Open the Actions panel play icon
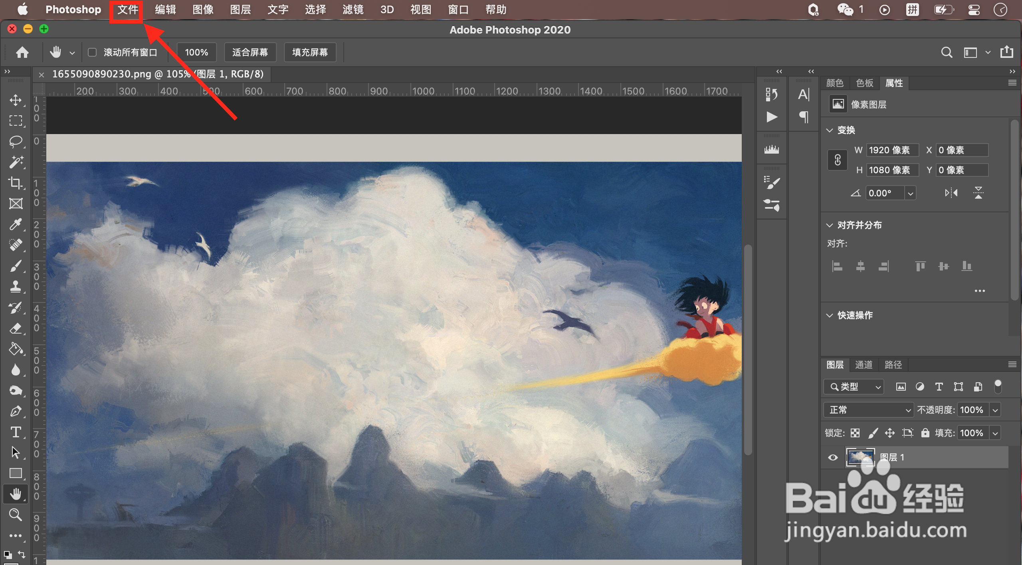 772,117
